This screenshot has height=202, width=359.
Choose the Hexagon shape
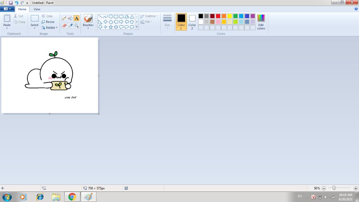click(x=116, y=22)
